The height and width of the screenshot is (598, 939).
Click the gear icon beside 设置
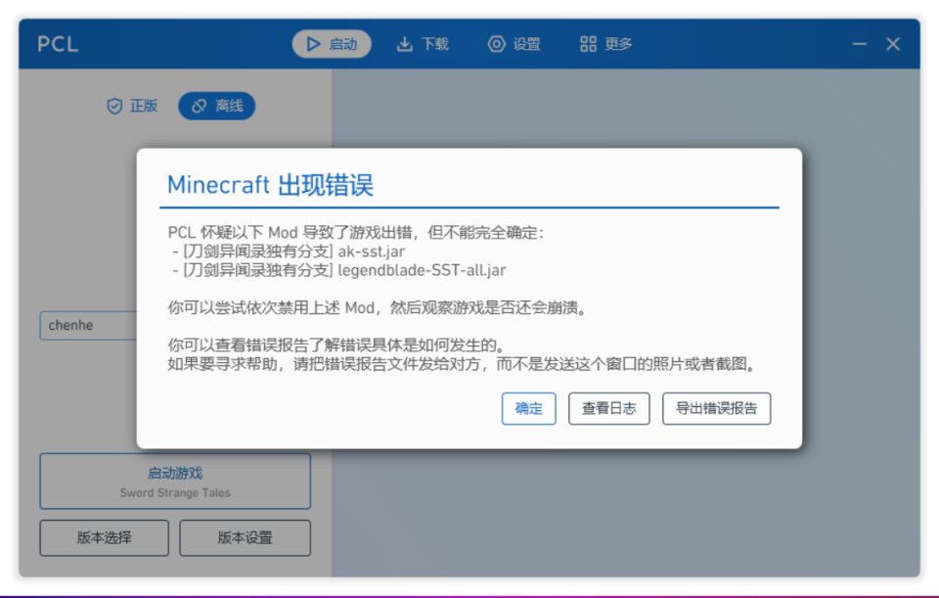[497, 44]
